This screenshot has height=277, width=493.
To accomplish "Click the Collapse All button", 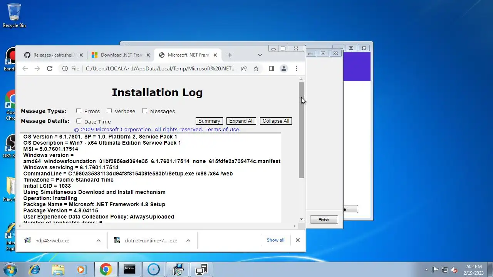I will (276, 121).
